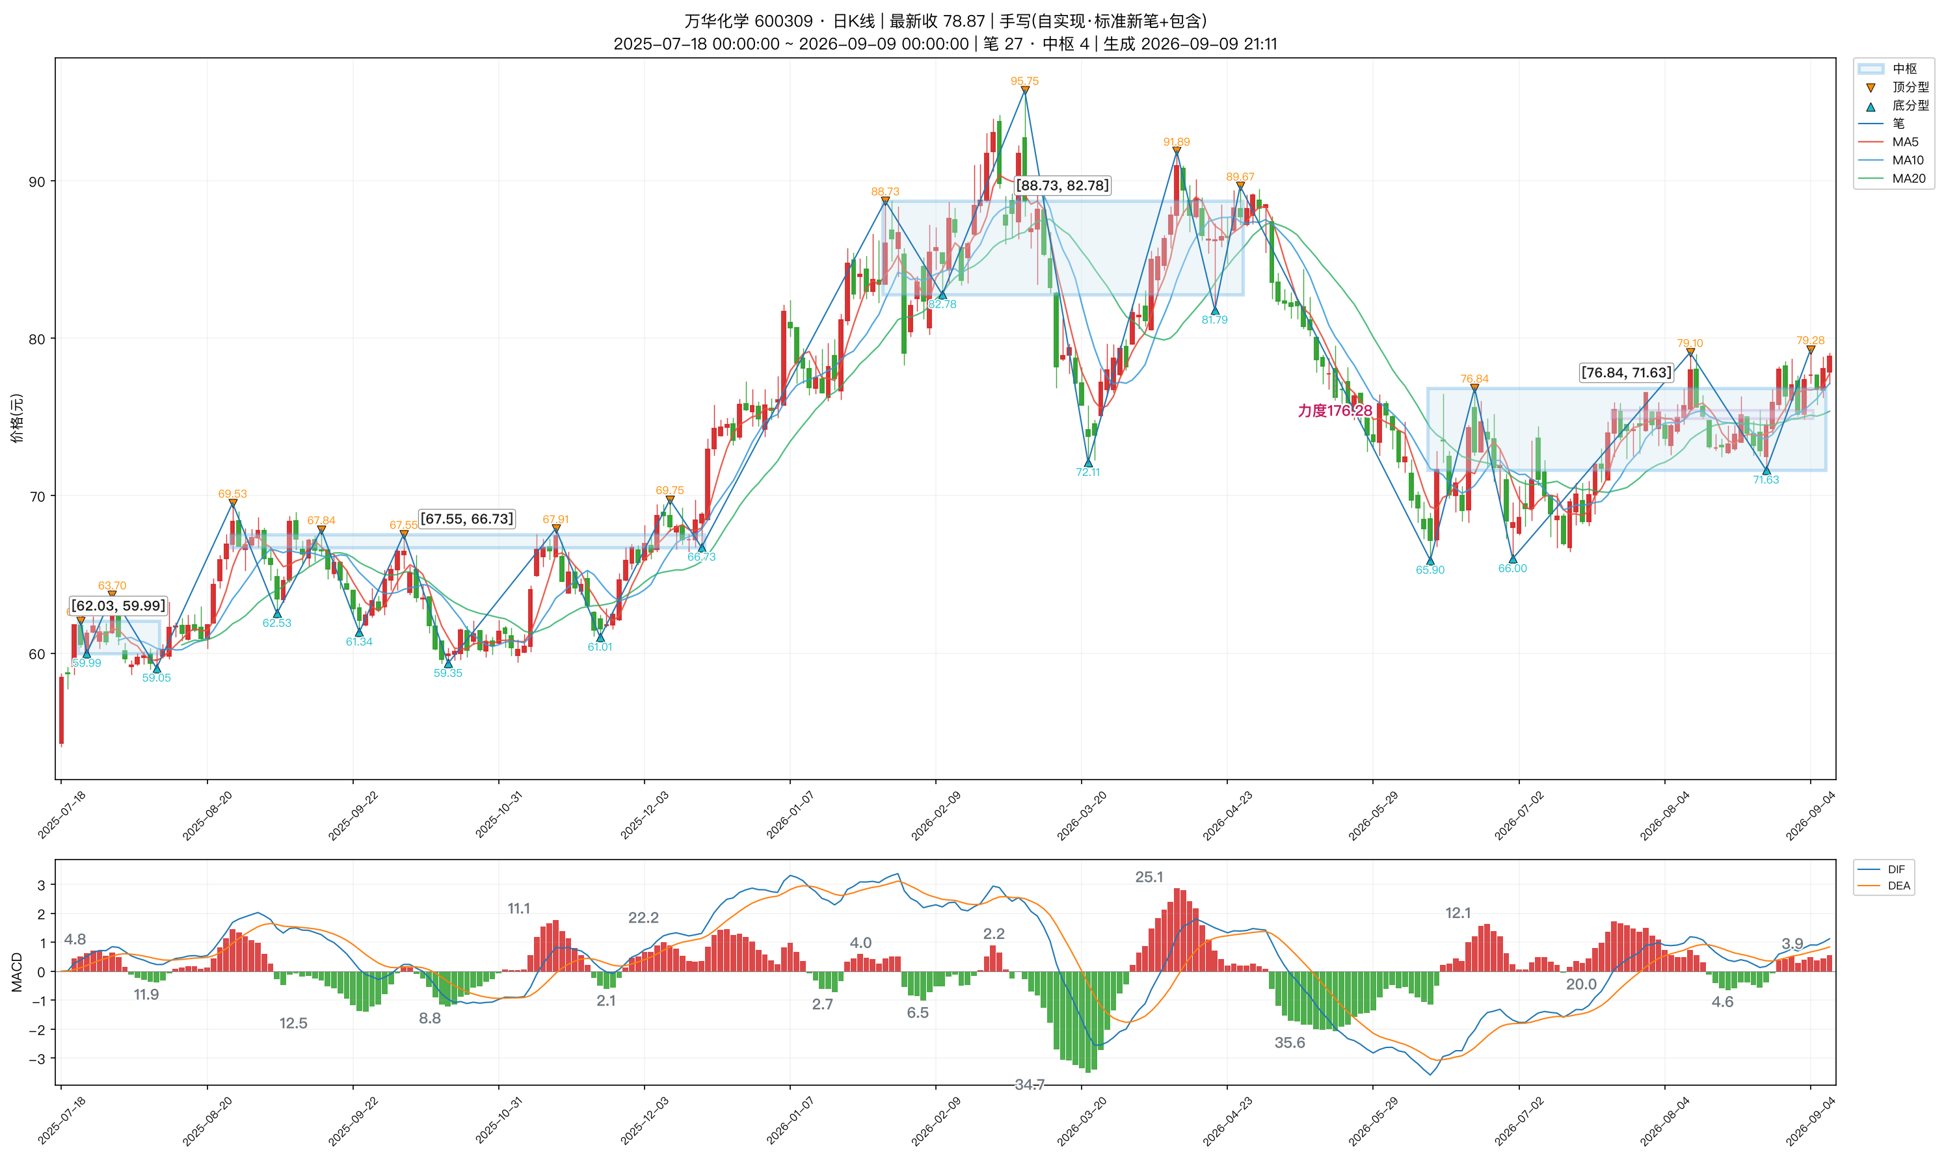Click the 59.05 bottom fractal price label
Viewport: 1944px width, 1158px height.
click(156, 678)
